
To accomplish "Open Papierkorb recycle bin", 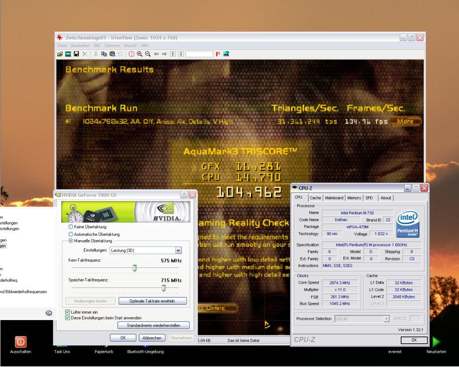I will pos(104,351).
